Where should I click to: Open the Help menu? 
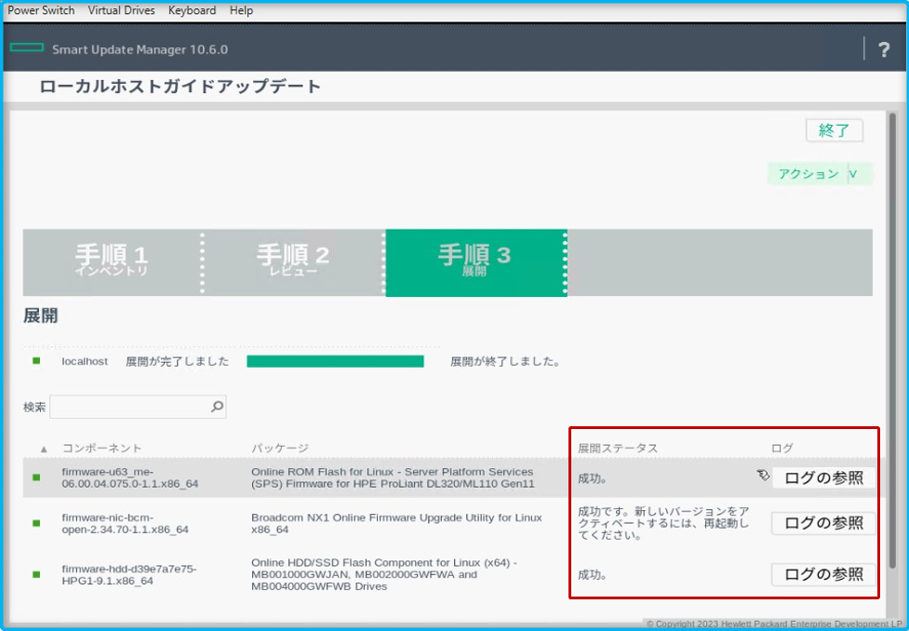(241, 10)
